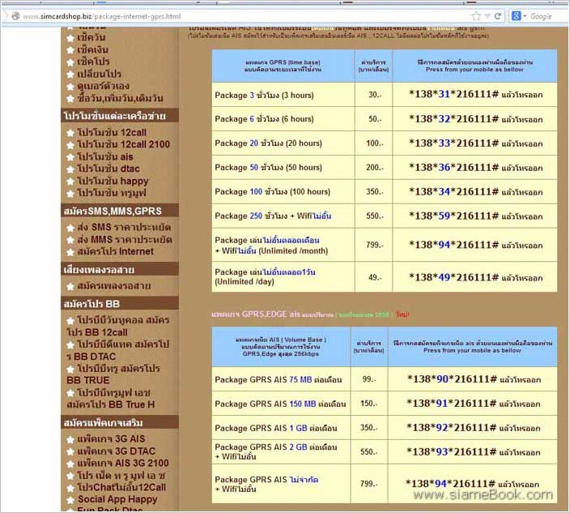Image resolution: width=570 pixels, height=513 pixels.
Task: Click code *138*36*216111# cell
Action: click(474, 168)
